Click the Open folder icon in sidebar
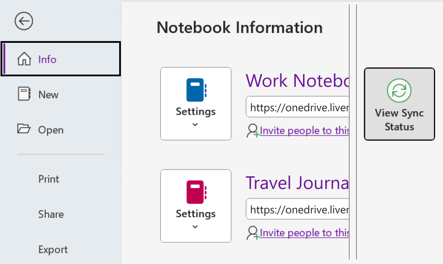This screenshot has height=264, width=443. coord(23,130)
